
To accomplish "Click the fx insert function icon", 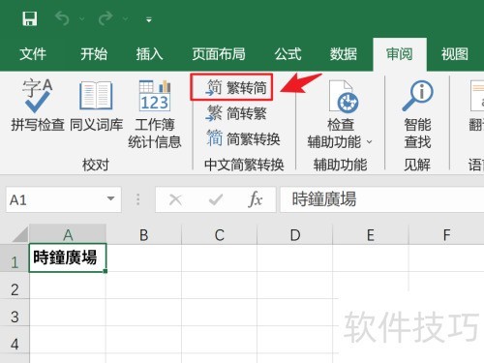I will pos(256,199).
